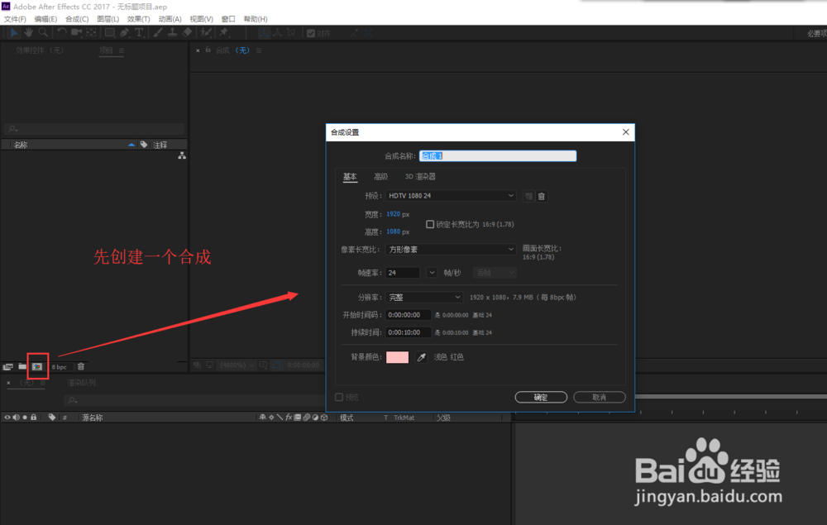Image resolution: width=827 pixels, height=525 pixels.
Task: Open the 像素长宽比 方形像素 dropdown
Action: pos(451,250)
